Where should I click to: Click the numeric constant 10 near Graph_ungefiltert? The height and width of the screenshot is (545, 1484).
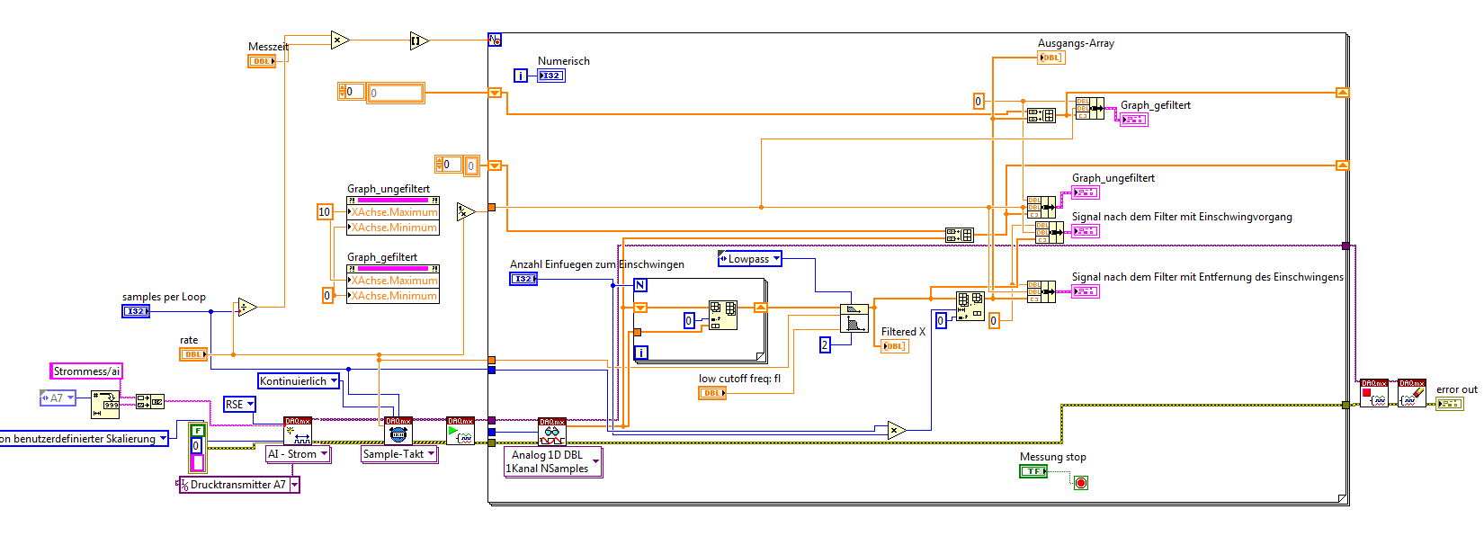tap(325, 212)
